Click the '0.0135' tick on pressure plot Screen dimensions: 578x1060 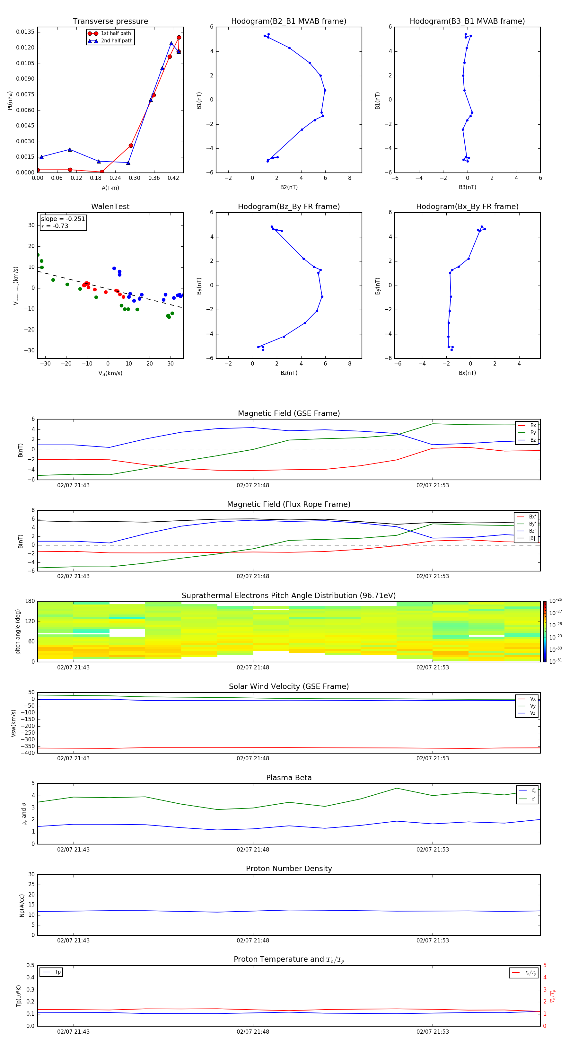pyautogui.click(x=25, y=32)
